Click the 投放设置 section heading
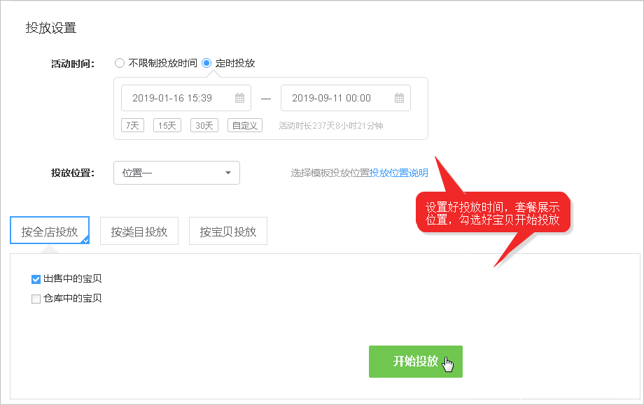The height and width of the screenshot is (405, 644). [x=51, y=28]
